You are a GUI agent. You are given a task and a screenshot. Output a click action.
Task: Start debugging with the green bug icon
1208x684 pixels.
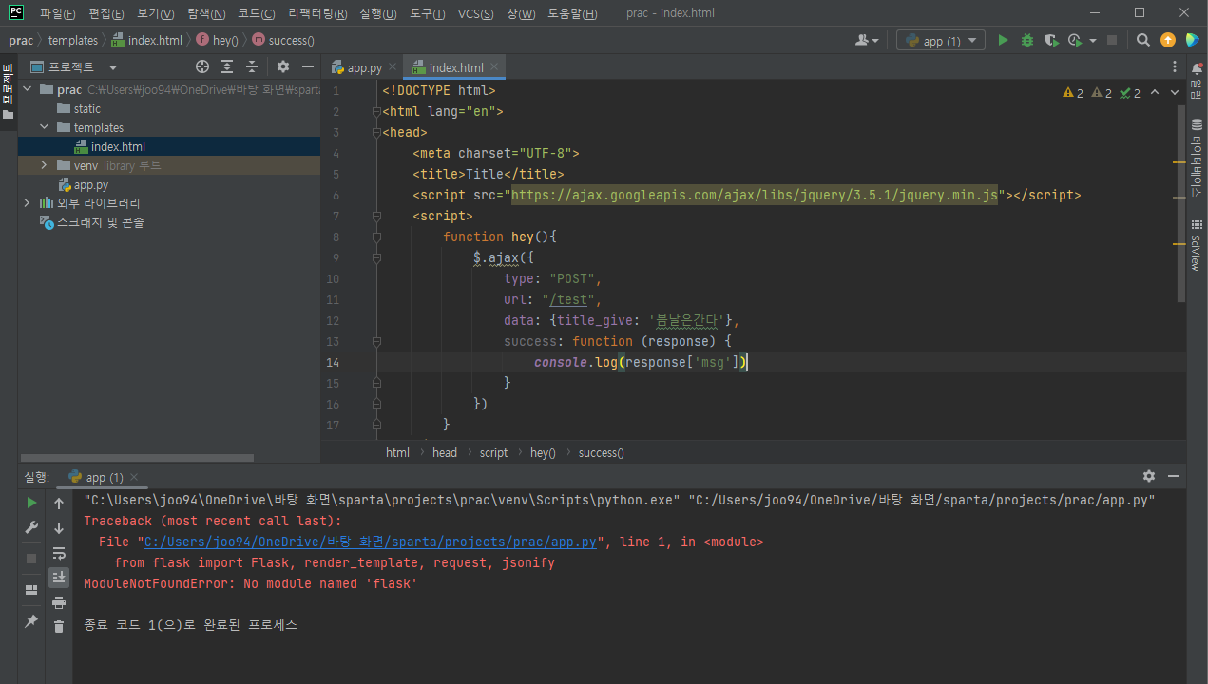[1027, 41]
